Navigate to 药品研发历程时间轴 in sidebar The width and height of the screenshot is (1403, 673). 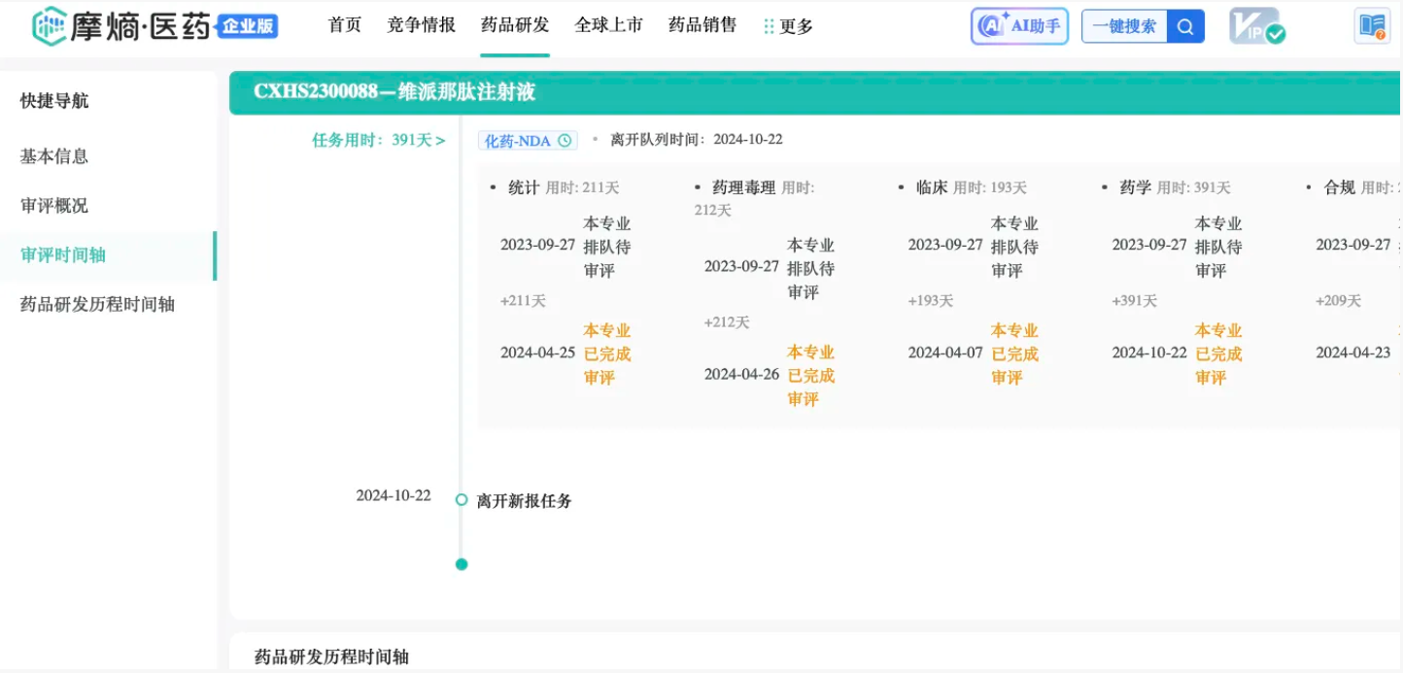[97, 305]
